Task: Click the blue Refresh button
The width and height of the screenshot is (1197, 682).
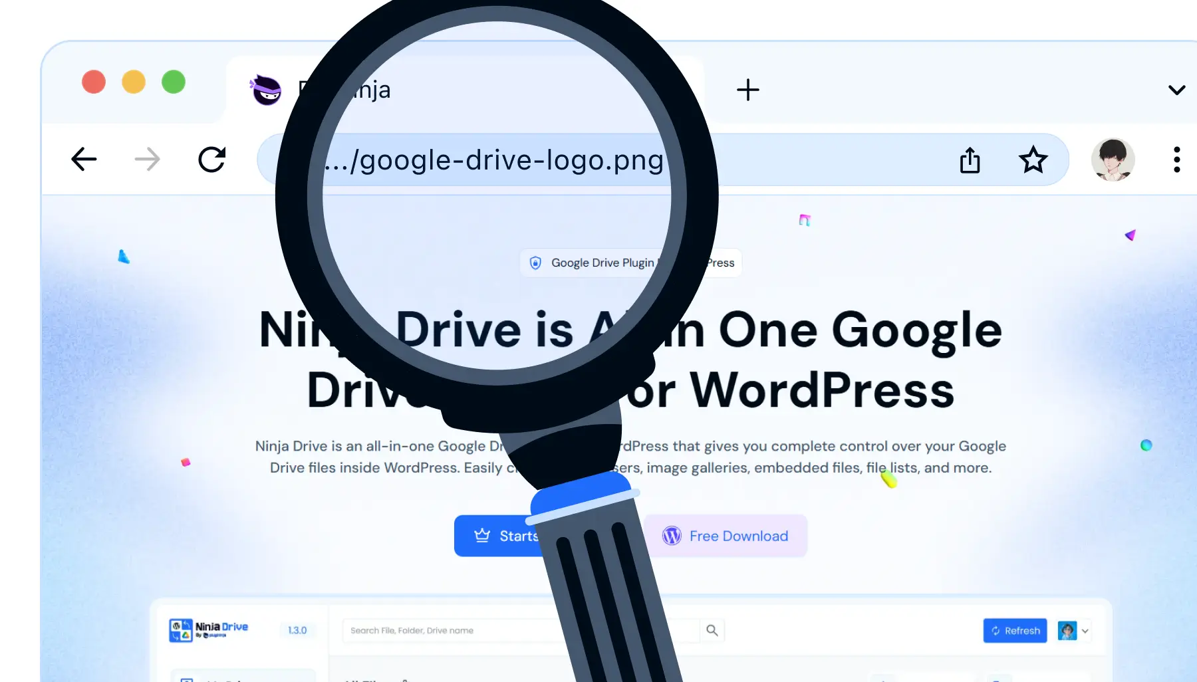Action: [1015, 631]
